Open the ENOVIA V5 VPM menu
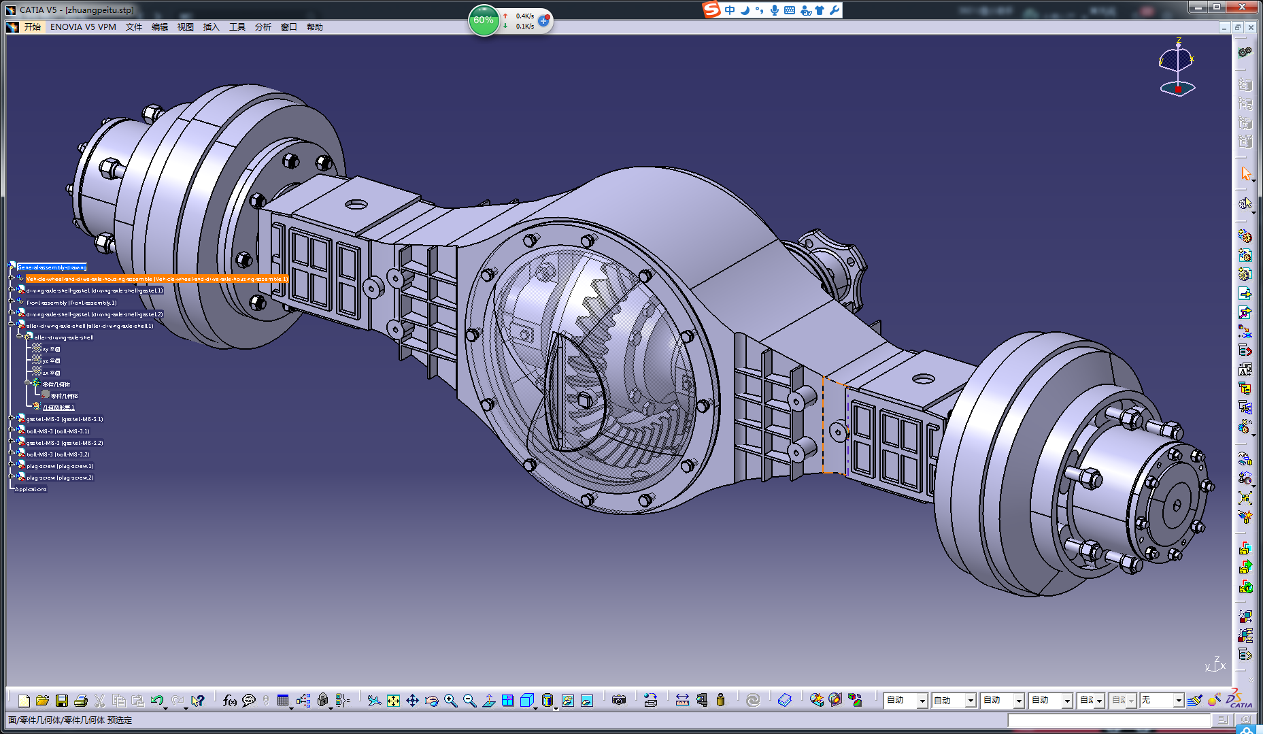The height and width of the screenshot is (734, 1263). (x=83, y=27)
